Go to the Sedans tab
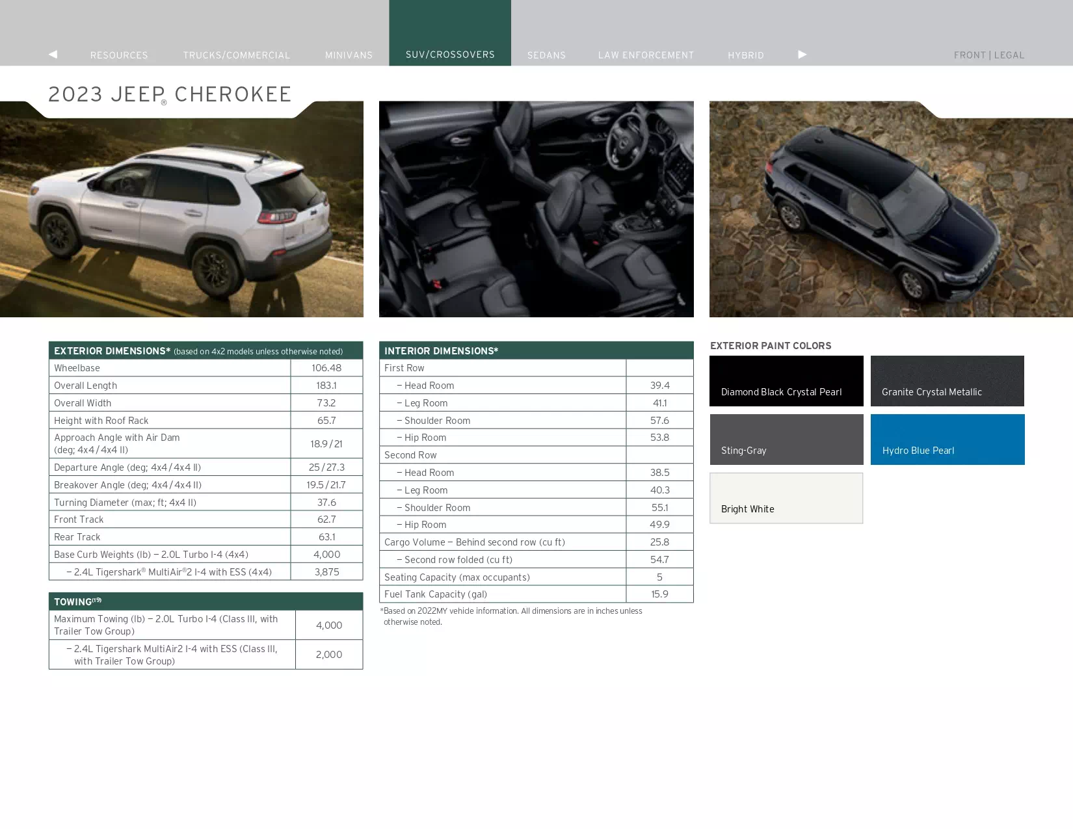The height and width of the screenshot is (829, 1073). tap(546, 55)
